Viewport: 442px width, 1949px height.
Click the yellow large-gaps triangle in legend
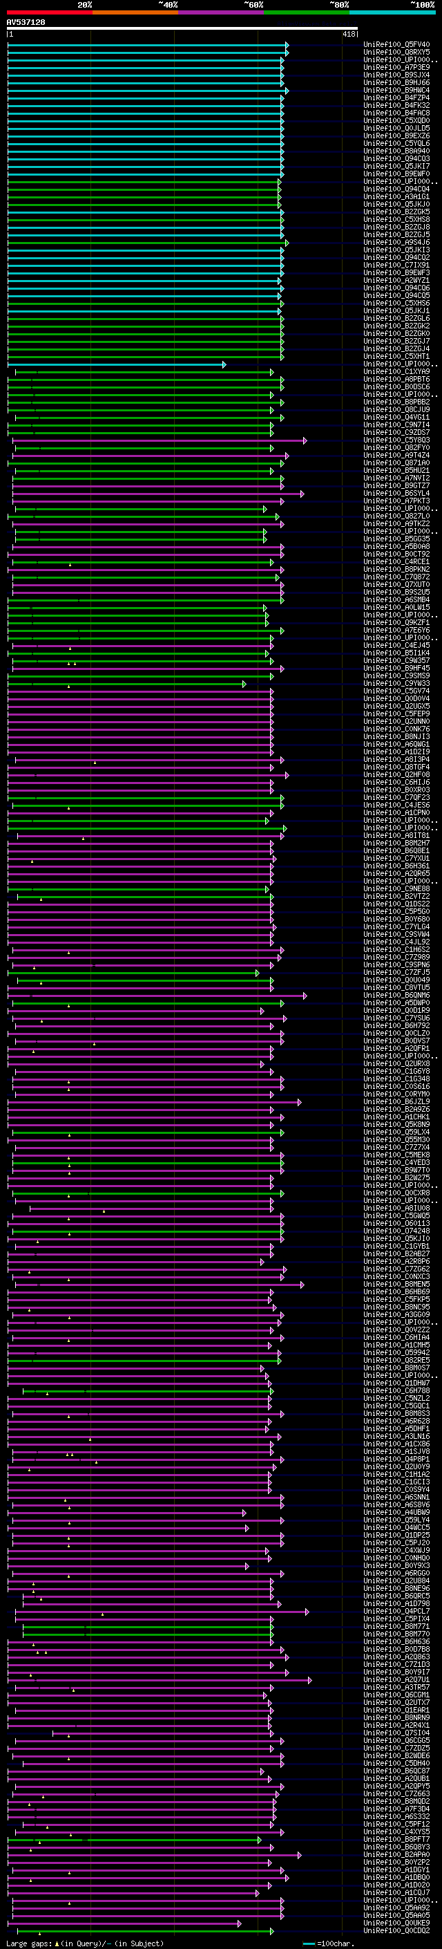(x=57, y=1943)
